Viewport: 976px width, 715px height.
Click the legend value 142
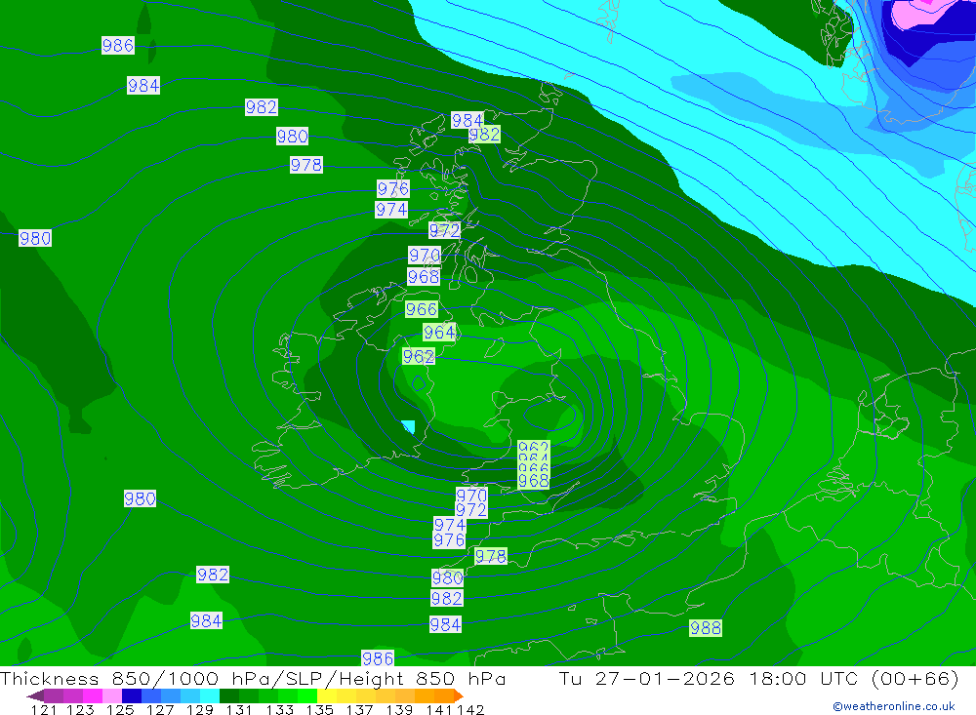click(x=470, y=709)
